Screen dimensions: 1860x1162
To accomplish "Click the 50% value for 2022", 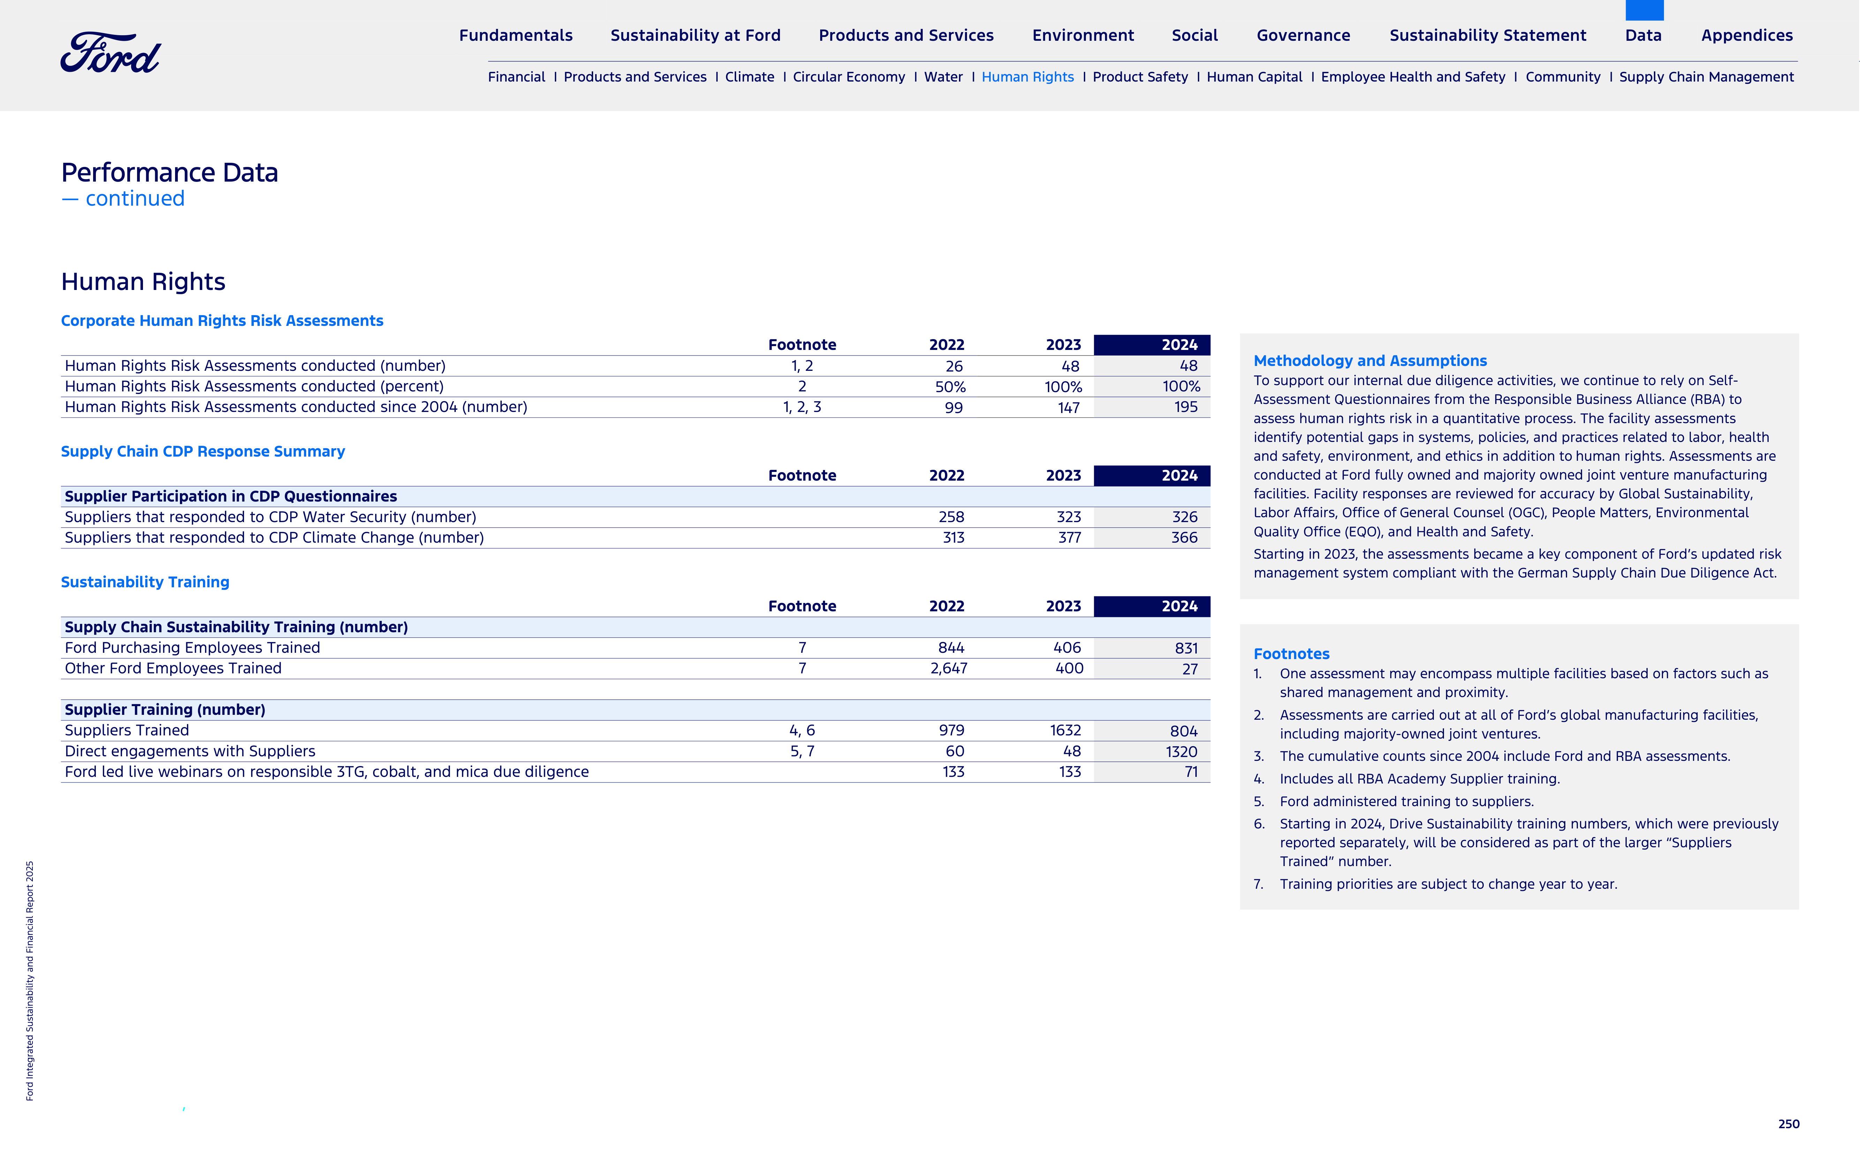I will 950,387.
